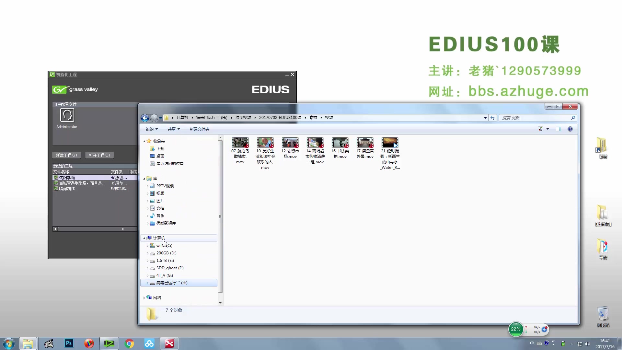Click 打开工程 button in EDIUS

coord(99,155)
